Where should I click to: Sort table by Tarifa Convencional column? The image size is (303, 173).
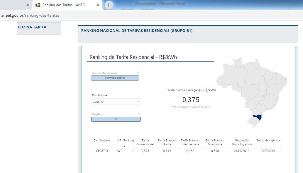click(x=145, y=142)
